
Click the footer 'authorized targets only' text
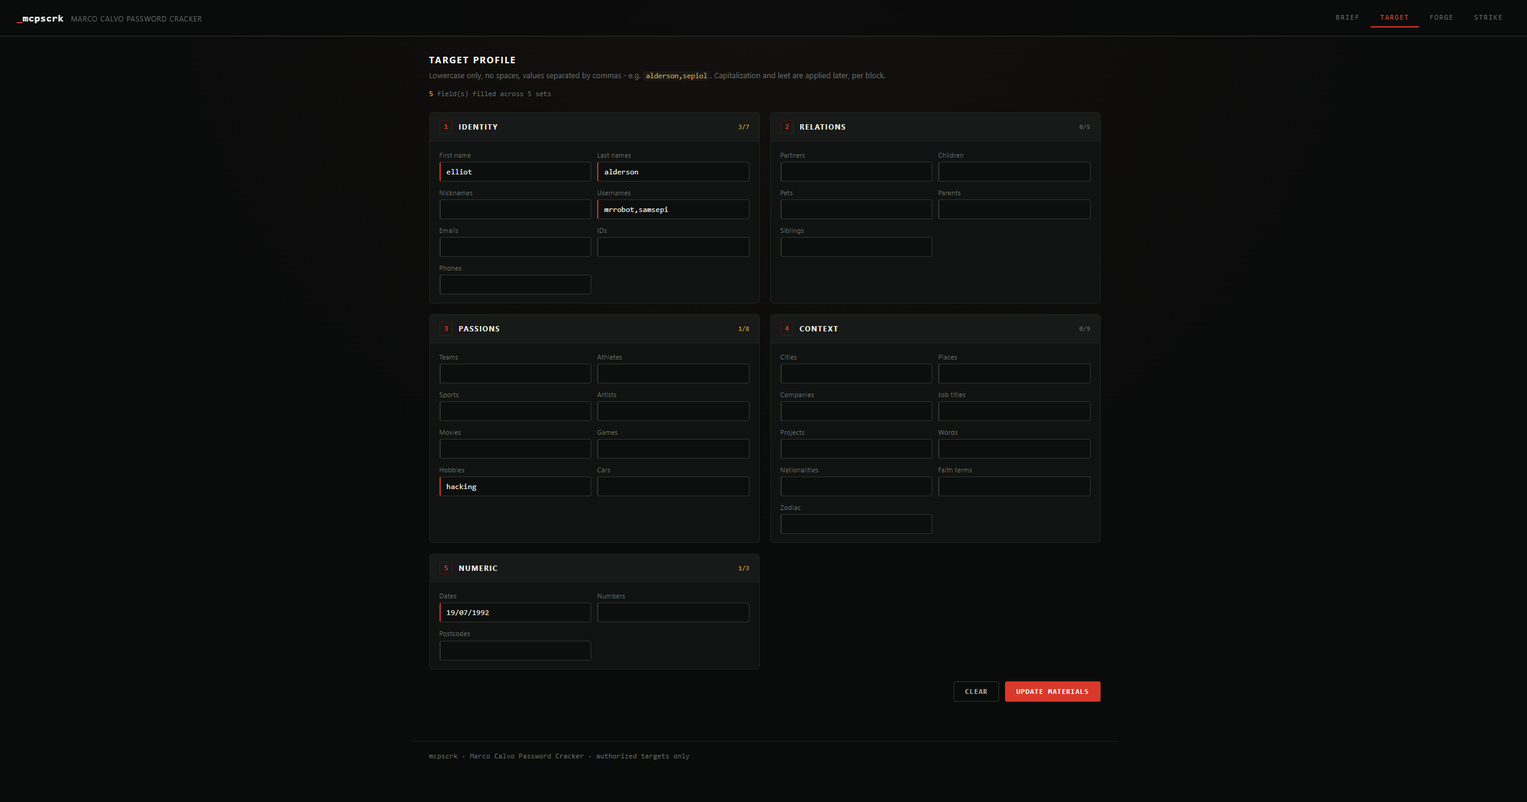point(643,757)
